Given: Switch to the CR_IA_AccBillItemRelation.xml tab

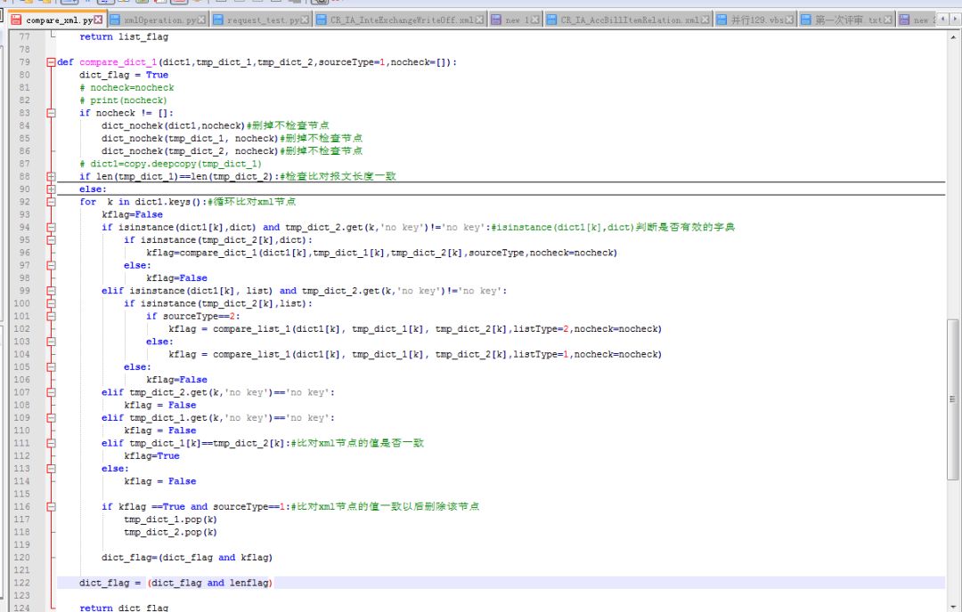Looking at the screenshot, I should (x=628, y=20).
